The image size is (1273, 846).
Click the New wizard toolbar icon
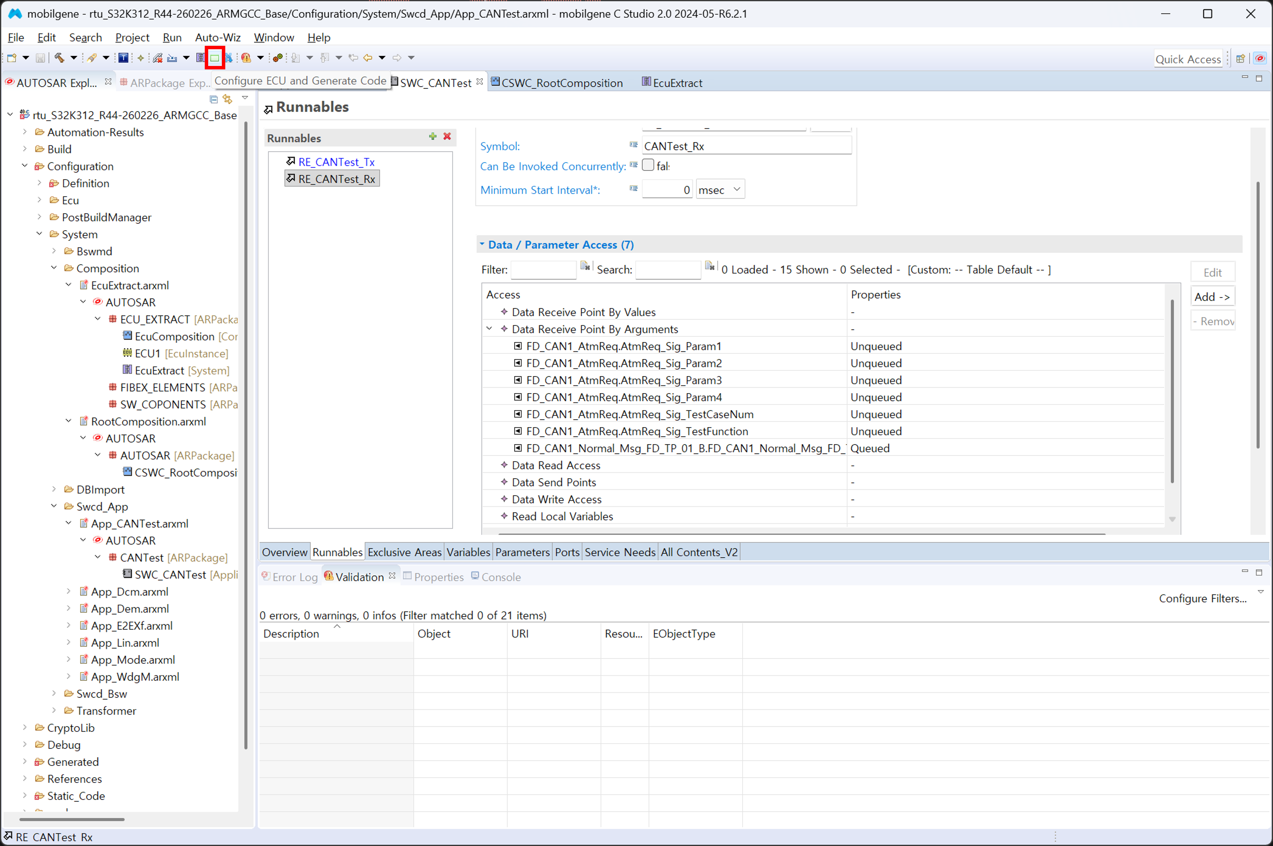tap(11, 58)
